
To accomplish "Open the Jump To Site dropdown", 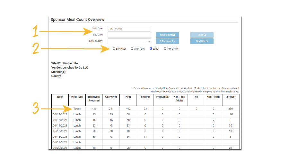I will pos(129,41).
